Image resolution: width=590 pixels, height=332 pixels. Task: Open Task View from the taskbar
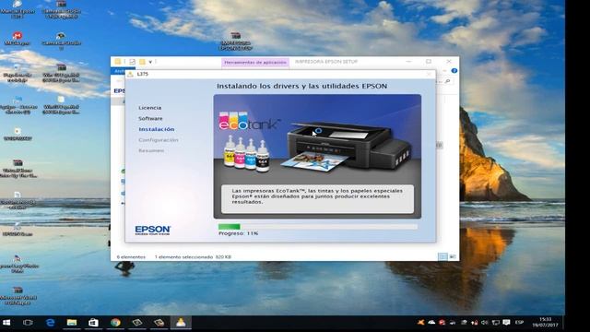point(28,323)
